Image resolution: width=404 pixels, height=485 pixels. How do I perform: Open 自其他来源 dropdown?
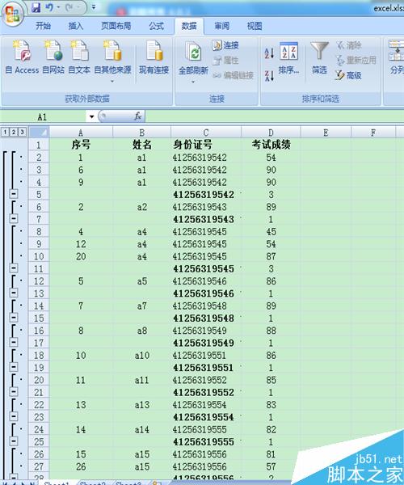tap(112, 61)
